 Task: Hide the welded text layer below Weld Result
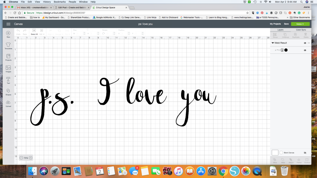tap(305, 50)
